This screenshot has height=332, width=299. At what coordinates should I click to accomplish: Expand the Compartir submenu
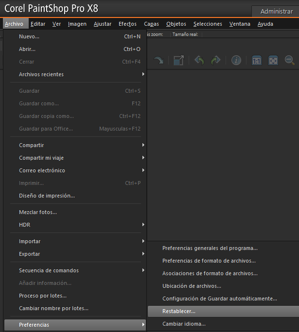75,145
